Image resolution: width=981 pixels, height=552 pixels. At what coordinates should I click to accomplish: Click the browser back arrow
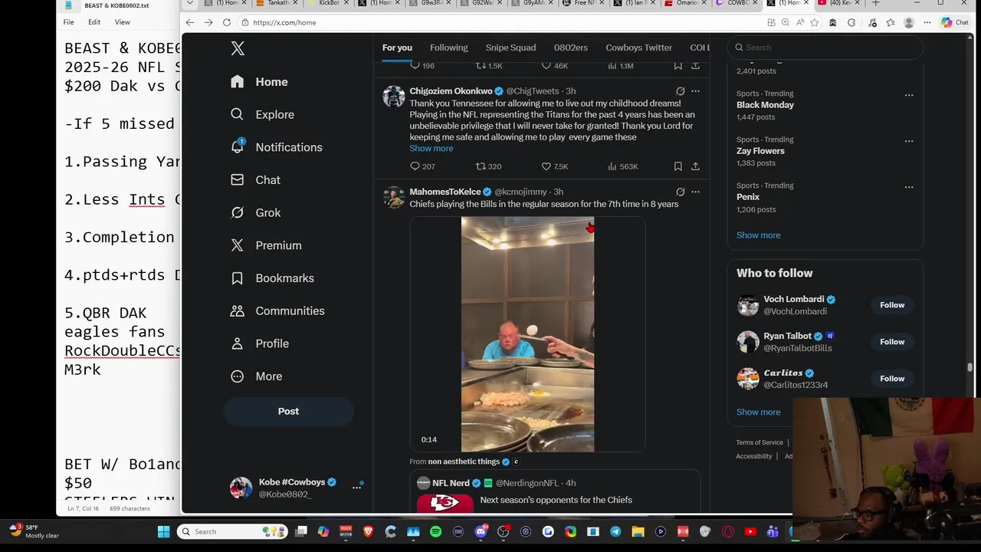[x=190, y=22]
